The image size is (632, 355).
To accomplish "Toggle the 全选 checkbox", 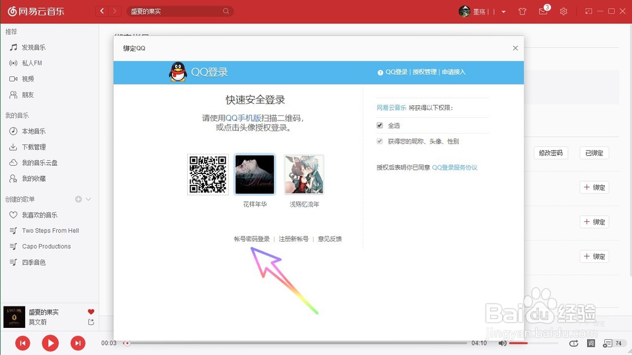I will coord(380,125).
